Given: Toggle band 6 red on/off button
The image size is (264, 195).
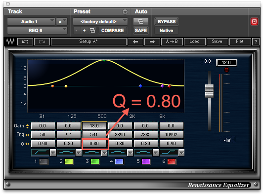Looking at the screenshot, I should pos(172,161).
